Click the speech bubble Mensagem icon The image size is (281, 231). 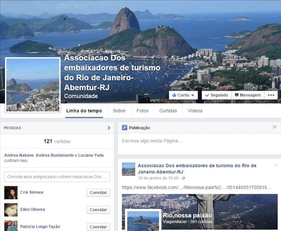(236, 95)
